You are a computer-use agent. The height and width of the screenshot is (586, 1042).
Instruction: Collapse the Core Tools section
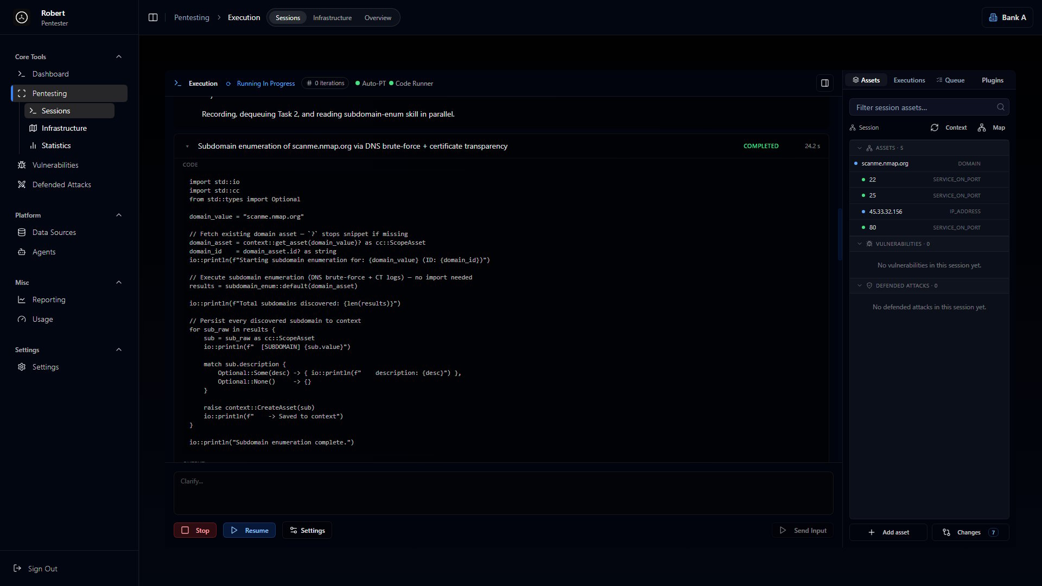[119, 56]
